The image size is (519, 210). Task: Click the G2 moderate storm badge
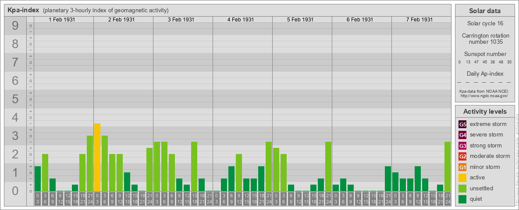pyautogui.click(x=462, y=156)
